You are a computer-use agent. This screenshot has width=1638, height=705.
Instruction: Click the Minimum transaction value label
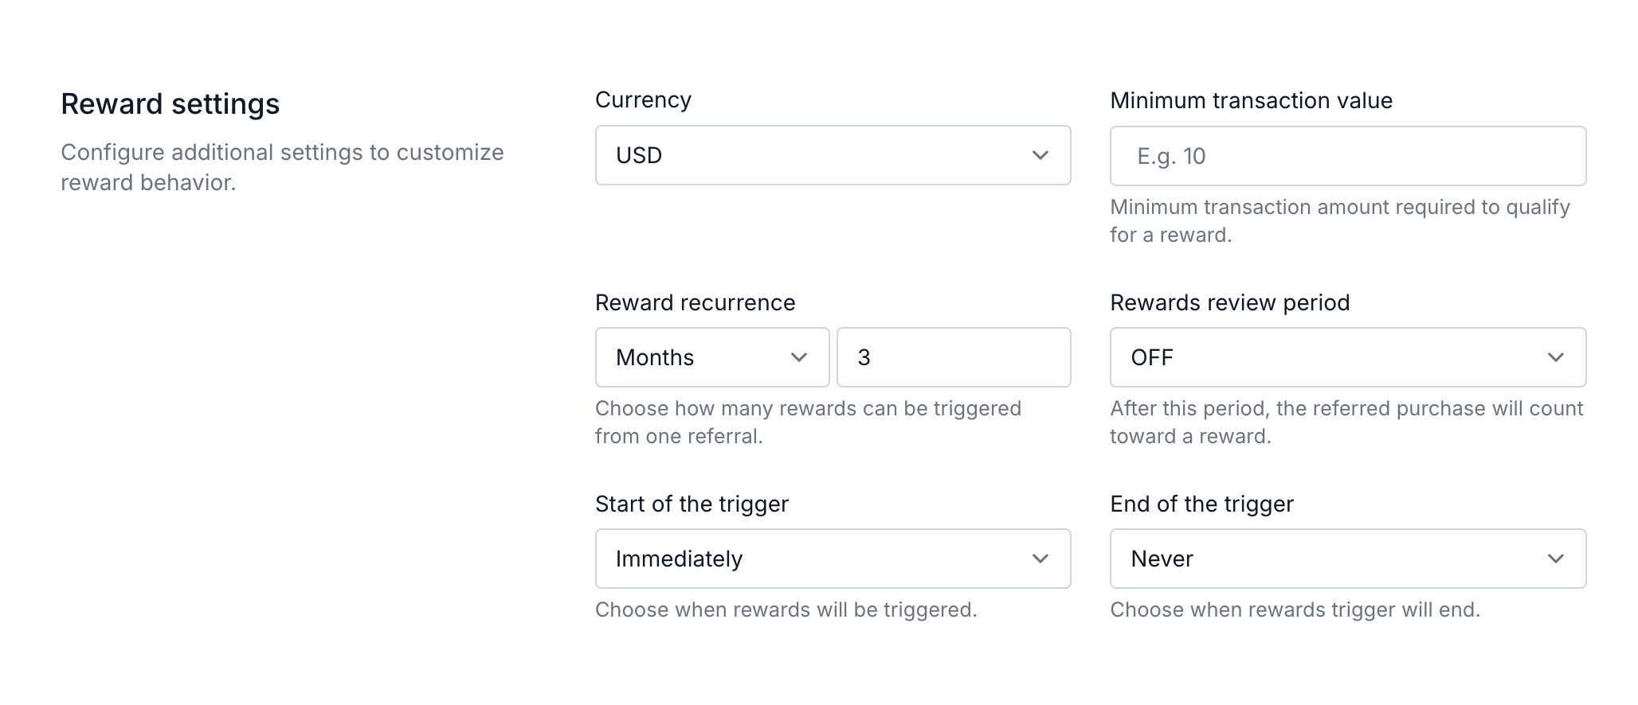click(1251, 101)
